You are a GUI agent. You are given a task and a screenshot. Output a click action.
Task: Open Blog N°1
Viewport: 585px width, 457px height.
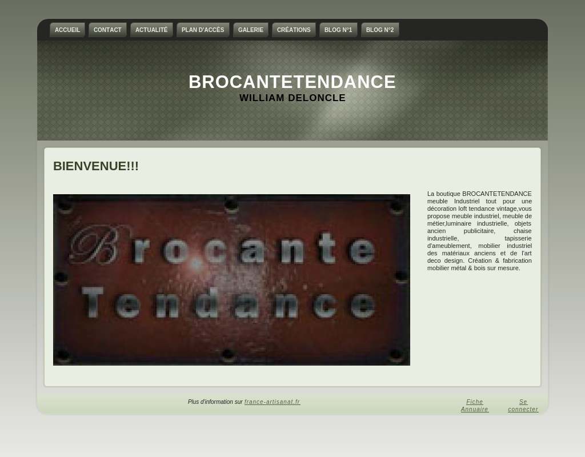[x=338, y=30]
